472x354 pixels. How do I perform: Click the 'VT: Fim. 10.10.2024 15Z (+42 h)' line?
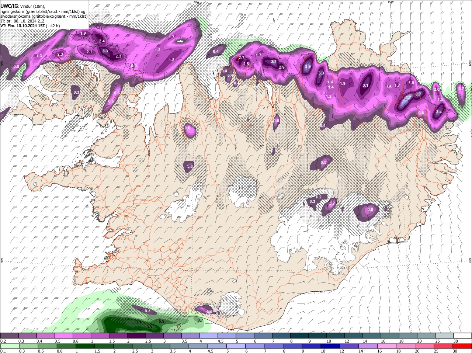(30, 26)
